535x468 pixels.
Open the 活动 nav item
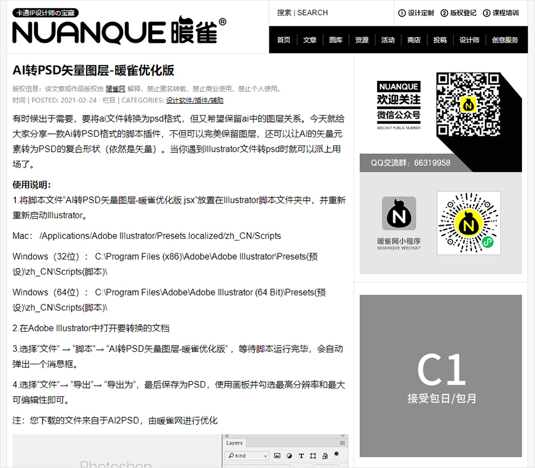(x=387, y=40)
